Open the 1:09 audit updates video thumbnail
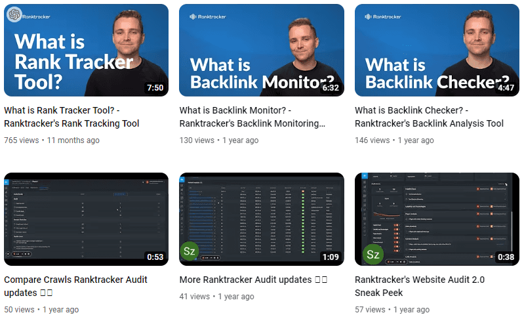 (x=262, y=219)
